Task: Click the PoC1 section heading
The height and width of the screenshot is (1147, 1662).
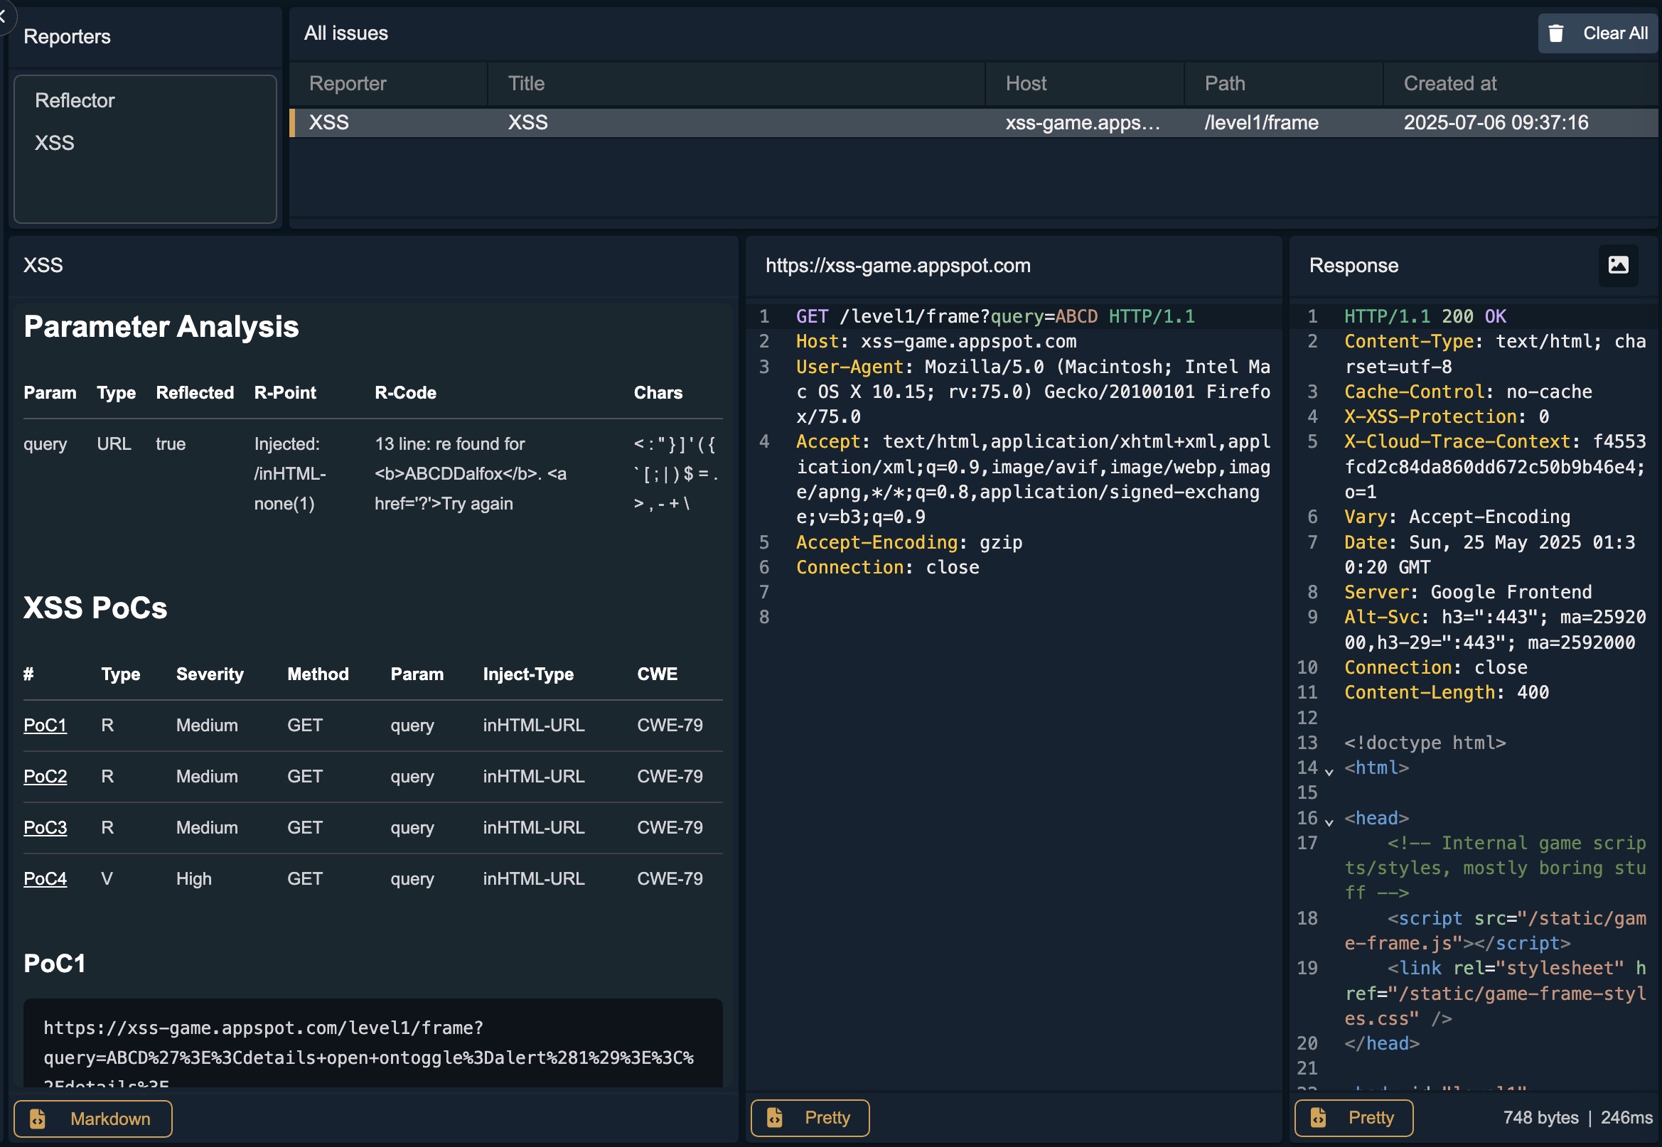Action: click(55, 963)
